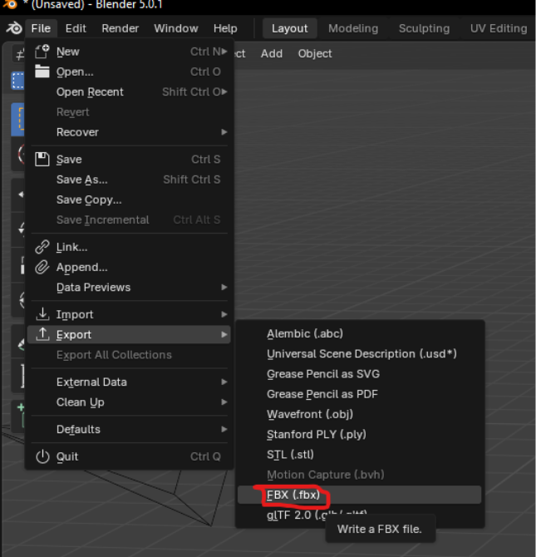The height and width of the screenshot is (557, 536).
Task: Export as STL (.stl)
Action: click(x=360, y=455)
